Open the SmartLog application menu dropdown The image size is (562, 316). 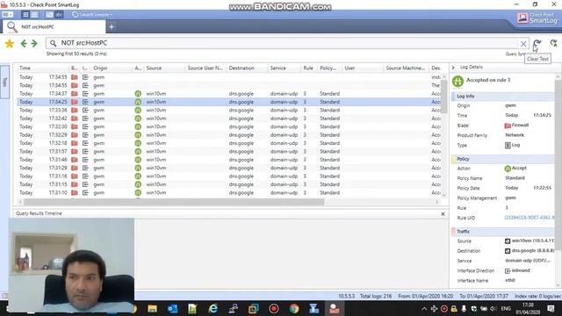pyautogui.click(x=7, y=15)
